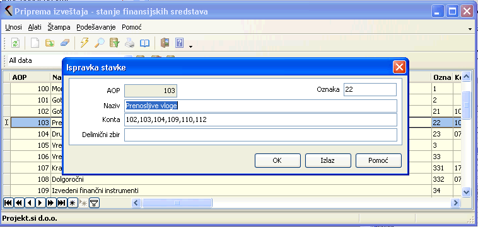Click the folder with green arrow icon
Image resolution: width=478 pixels, height=227 pixels.
50,43
